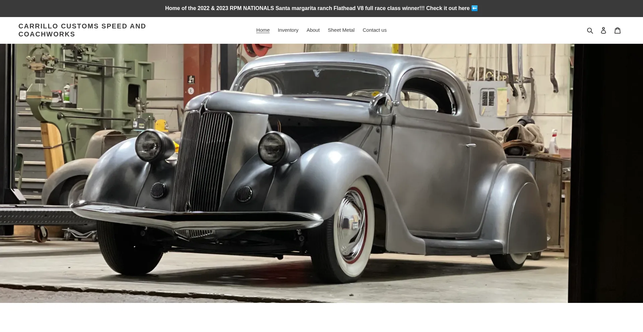Open the Contact us page
Screen dimensions: 643x332
tap(374, 30)
